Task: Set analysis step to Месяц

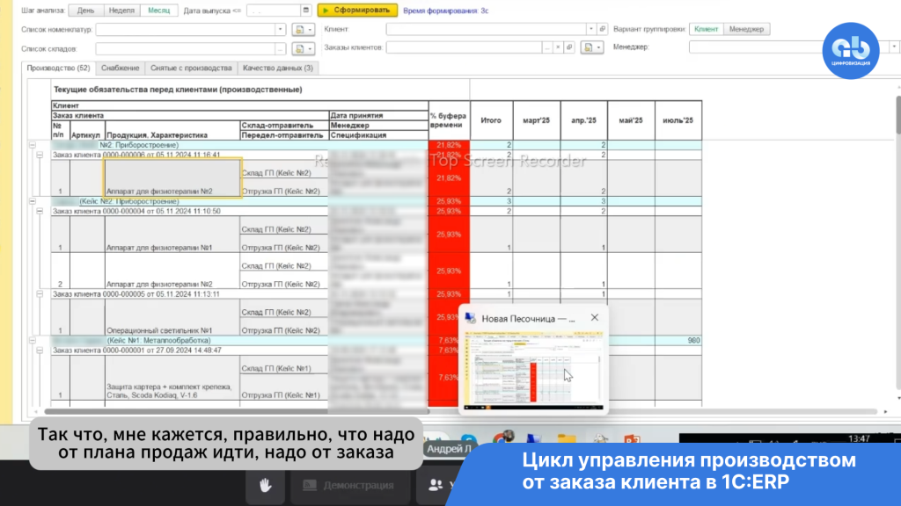Action: [x=159, y=11]
